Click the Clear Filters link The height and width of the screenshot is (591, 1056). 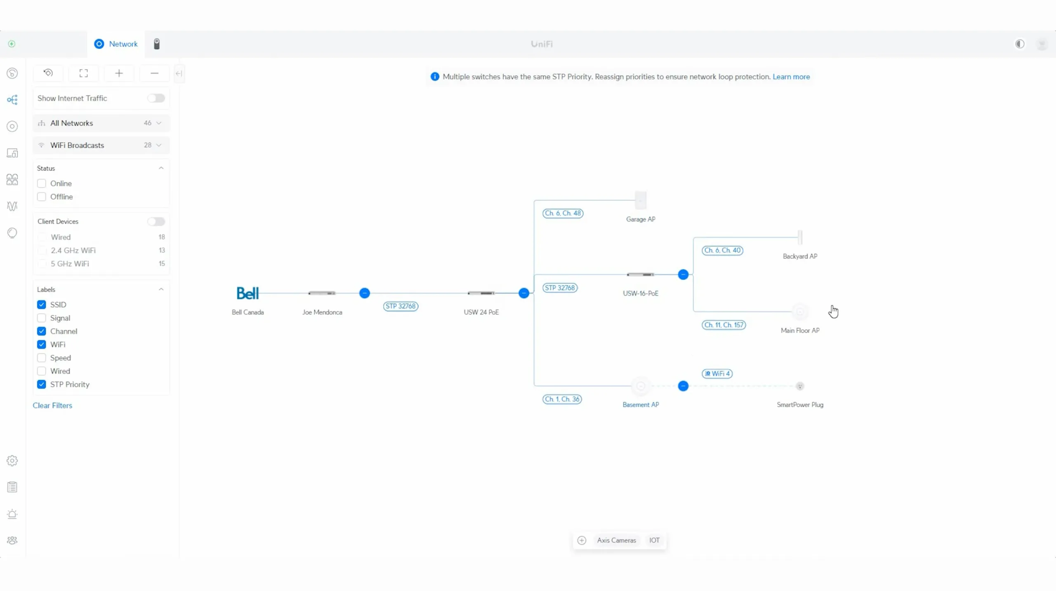coord(52,405)
